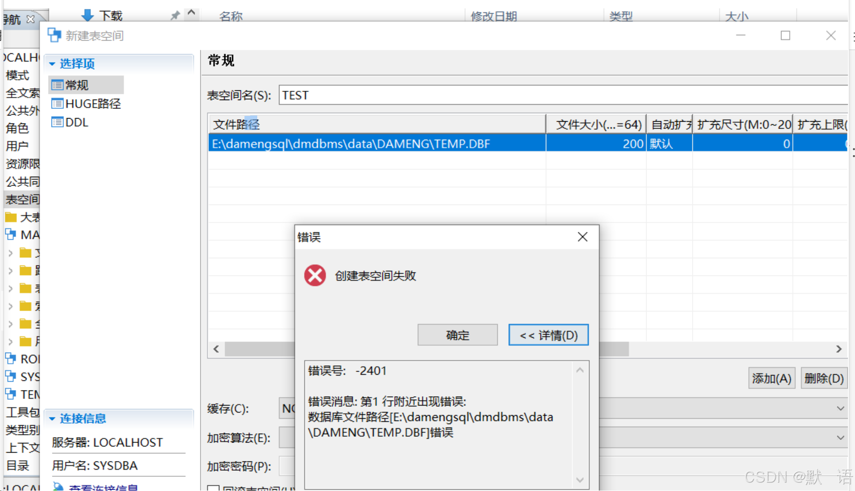Click the 添加(A) button
Image resolution: width=855 pixels, height=491 pixels.
click(x=771, y=378)
